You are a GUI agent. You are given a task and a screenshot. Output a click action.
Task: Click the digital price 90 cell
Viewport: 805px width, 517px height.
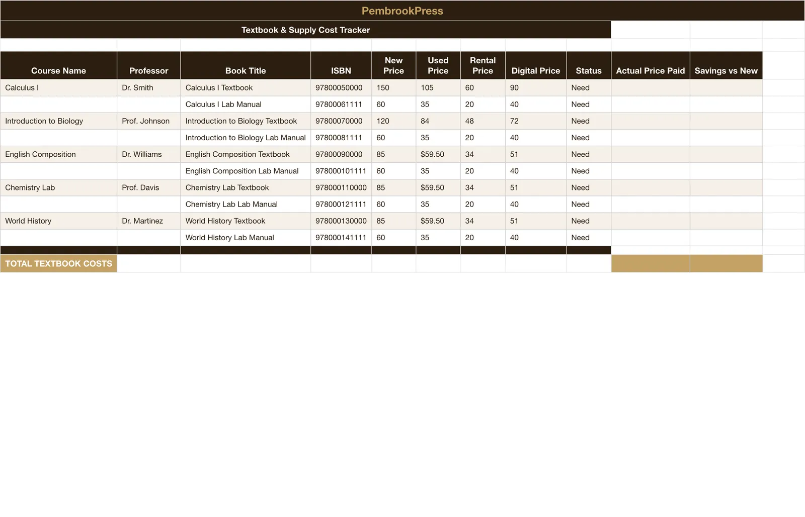pyautogui.click(x=536, y=87)
